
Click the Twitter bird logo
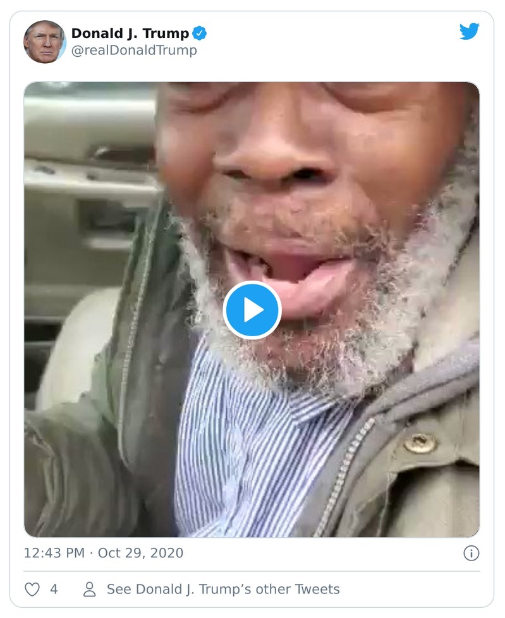tap(469, 32)
